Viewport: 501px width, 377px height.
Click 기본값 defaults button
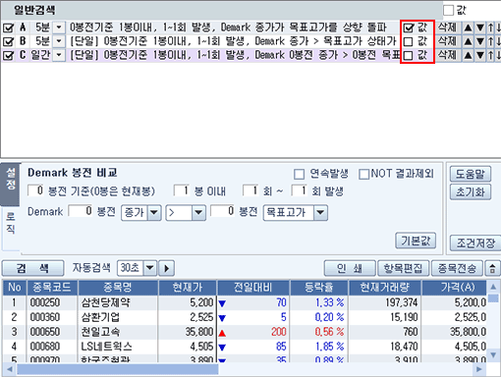pos(416,241)
